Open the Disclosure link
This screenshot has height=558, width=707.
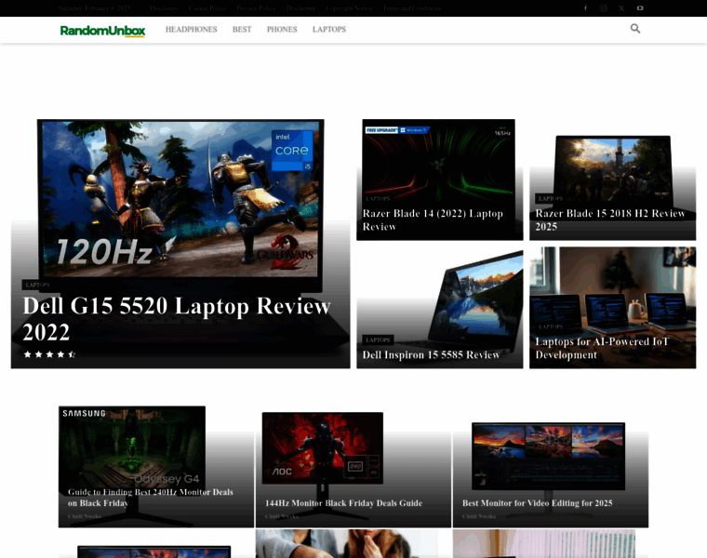click(x=164, y=8)
